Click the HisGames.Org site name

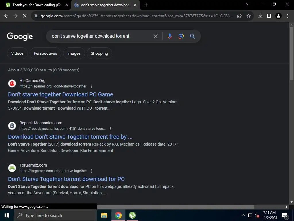coord(32,81)
